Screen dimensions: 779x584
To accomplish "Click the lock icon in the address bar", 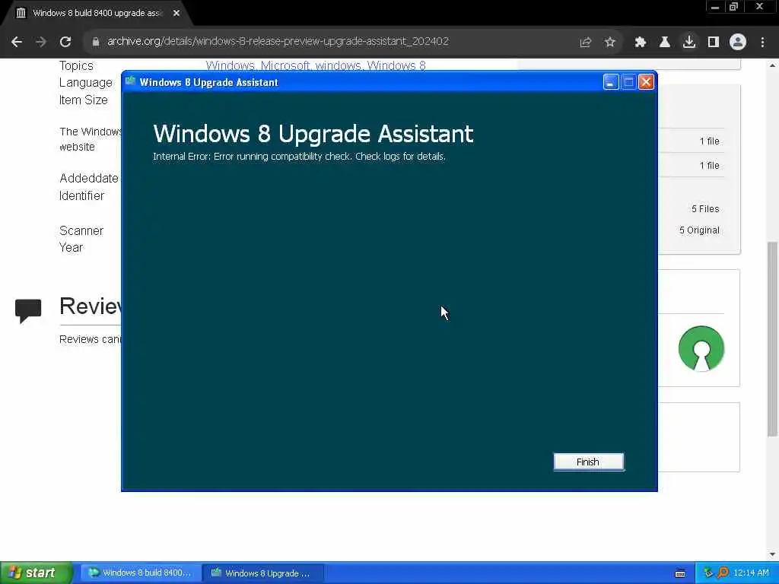I will tap(95, 42).
